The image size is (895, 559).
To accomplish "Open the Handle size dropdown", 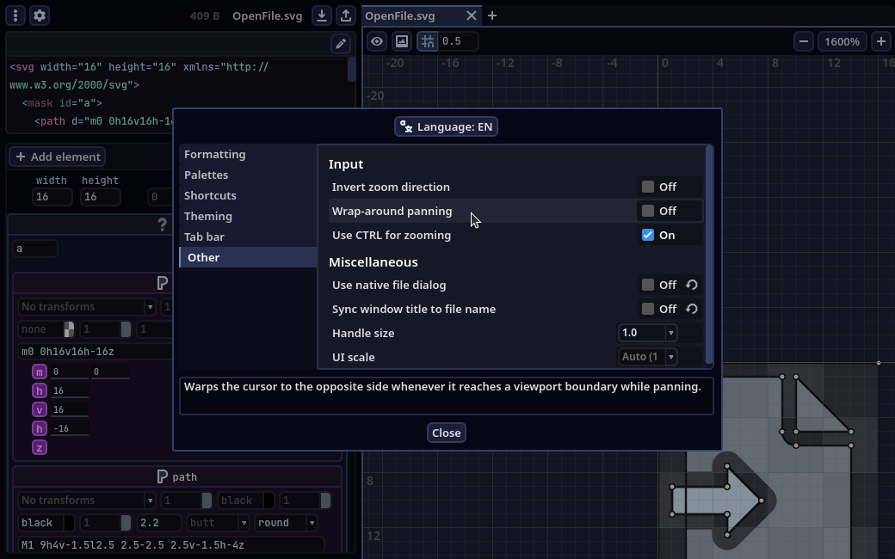I will (648, 333).
